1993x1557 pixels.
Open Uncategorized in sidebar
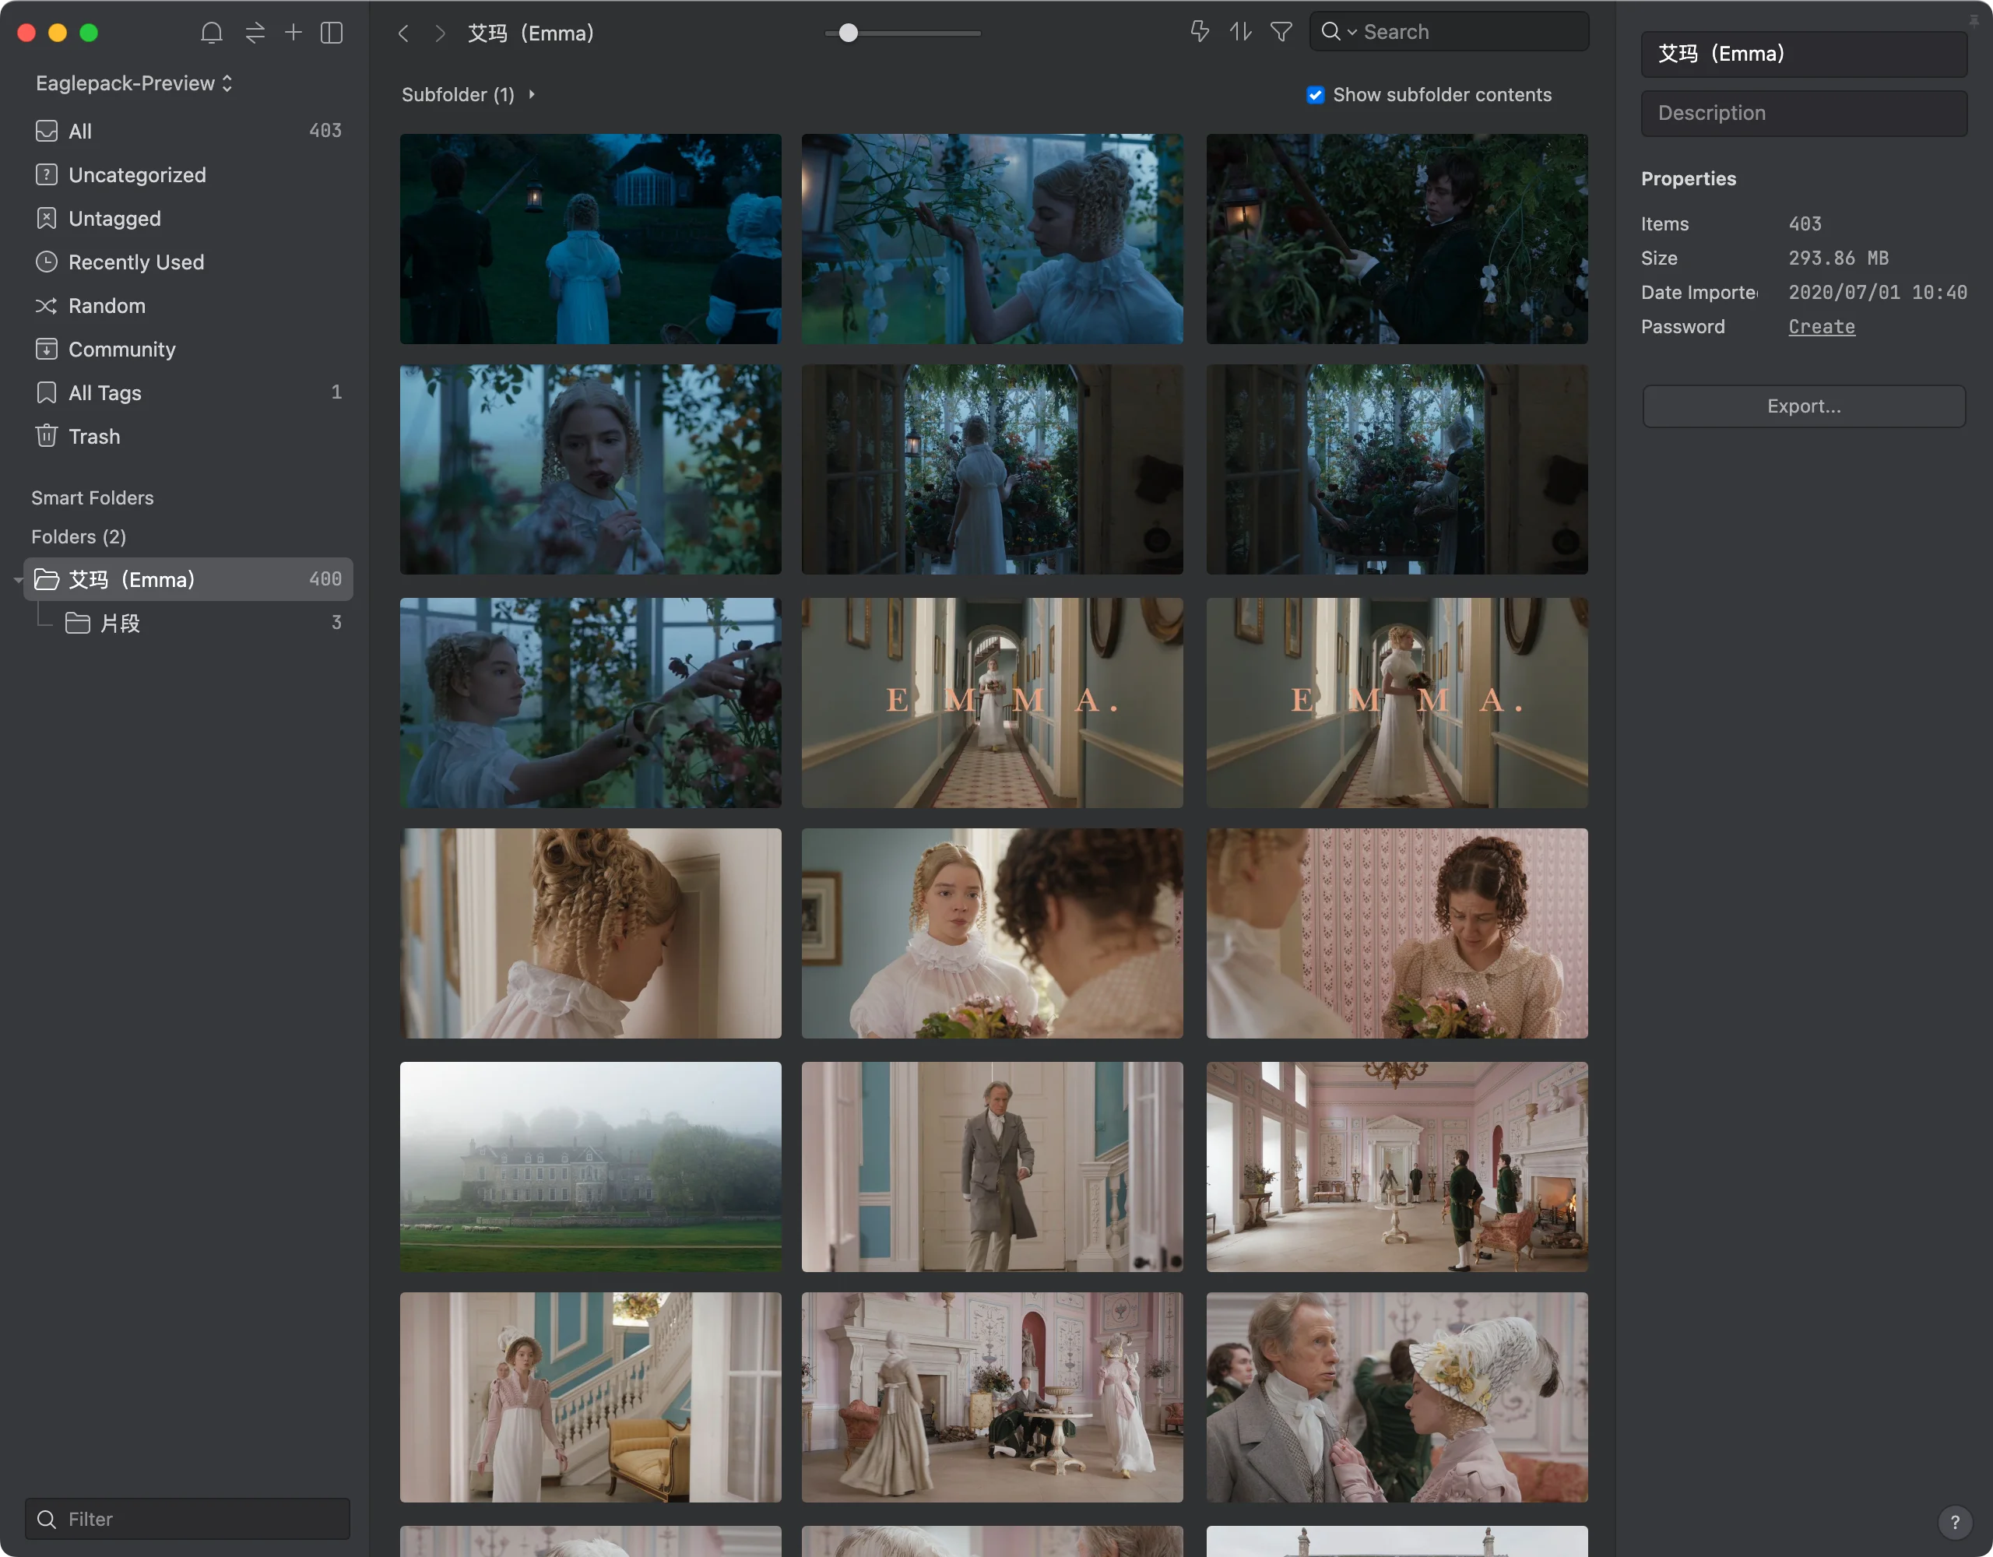(187, 174)
